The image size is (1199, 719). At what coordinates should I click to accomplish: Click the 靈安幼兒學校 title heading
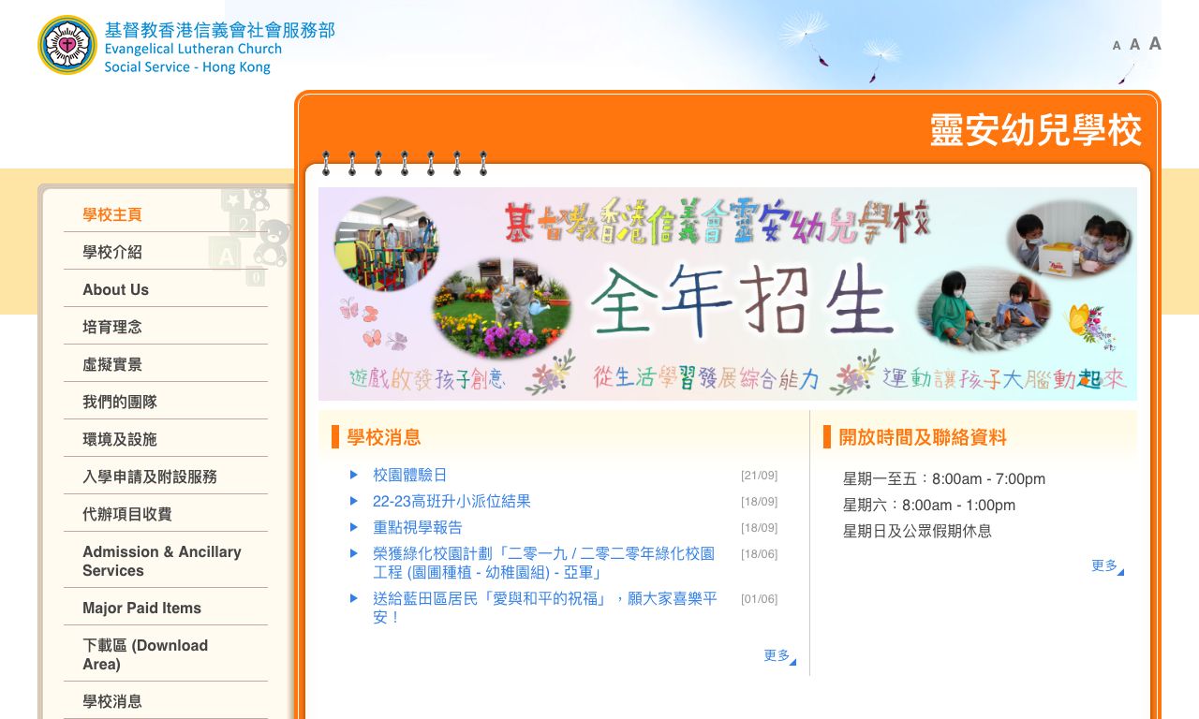[1036, 130]
